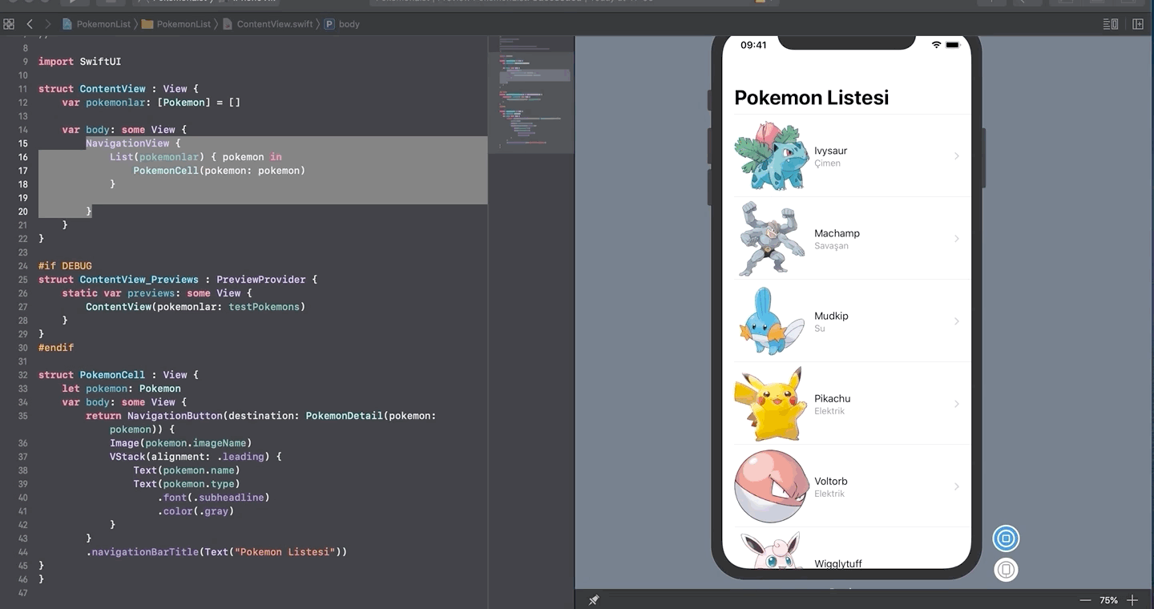Click the battery icon in the preview status bar
Viewport: 1154px width, 609px height.
click(952, 45)
